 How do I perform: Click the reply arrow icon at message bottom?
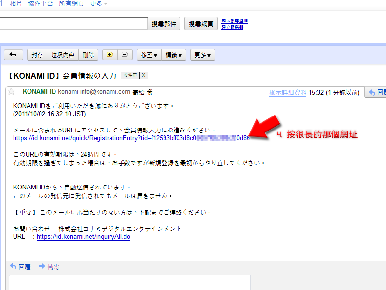13,266
